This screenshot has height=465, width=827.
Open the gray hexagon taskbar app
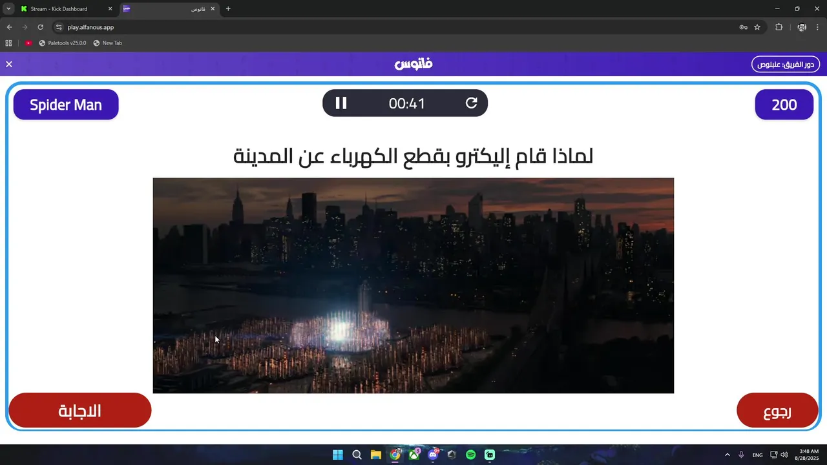(452, 455)
